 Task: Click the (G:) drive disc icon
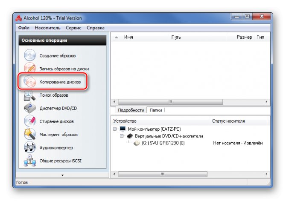pos(137,143)
